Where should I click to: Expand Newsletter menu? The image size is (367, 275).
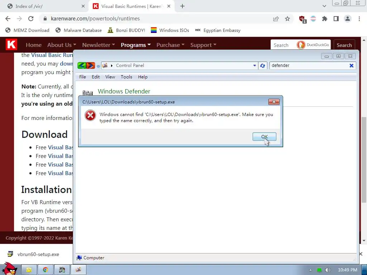pos(98,45)
